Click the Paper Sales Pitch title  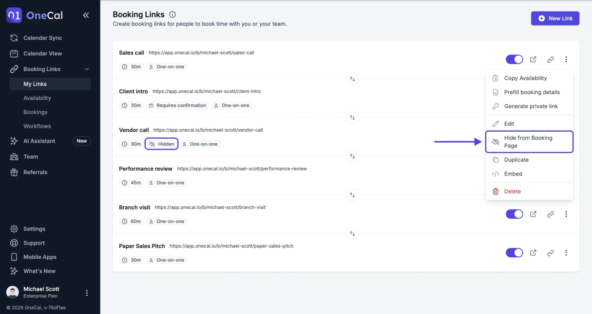[x=142, y=246]
